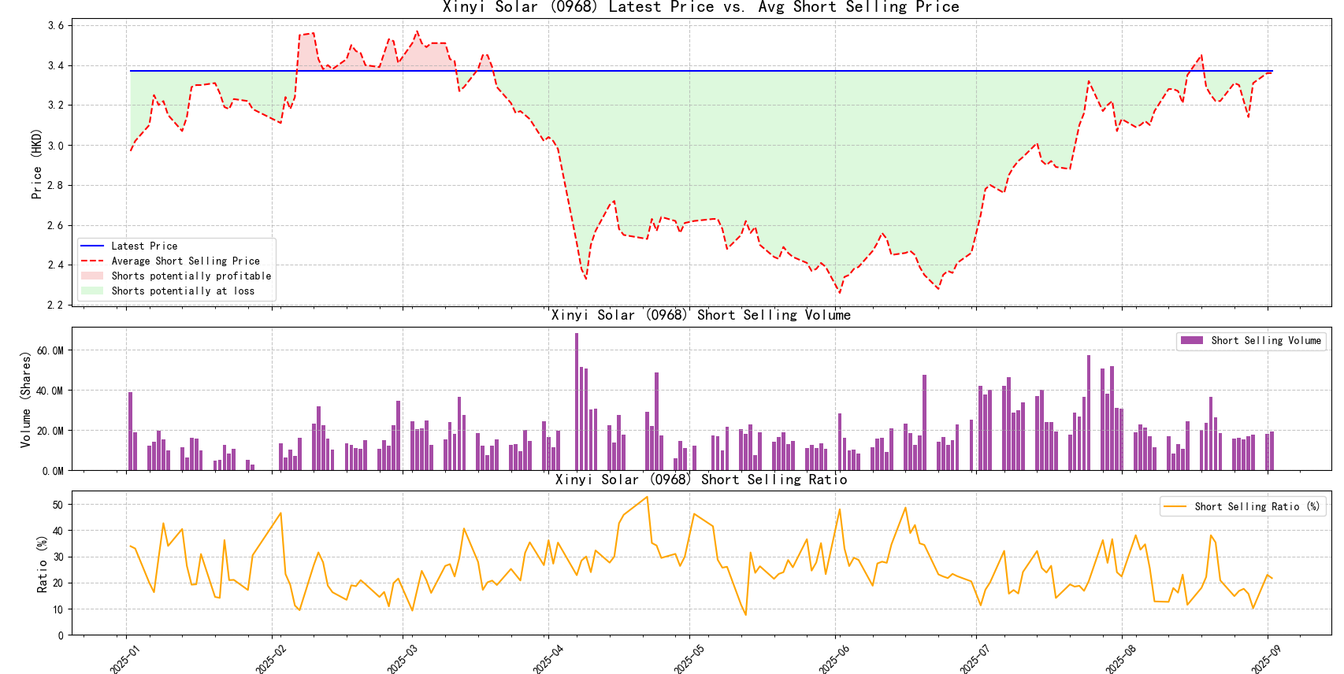Viewport: 1344px width, 674px height.
Task: Click the 'Xinyi Solar (0968) Short Selling Volume' title
Action: 700,315
